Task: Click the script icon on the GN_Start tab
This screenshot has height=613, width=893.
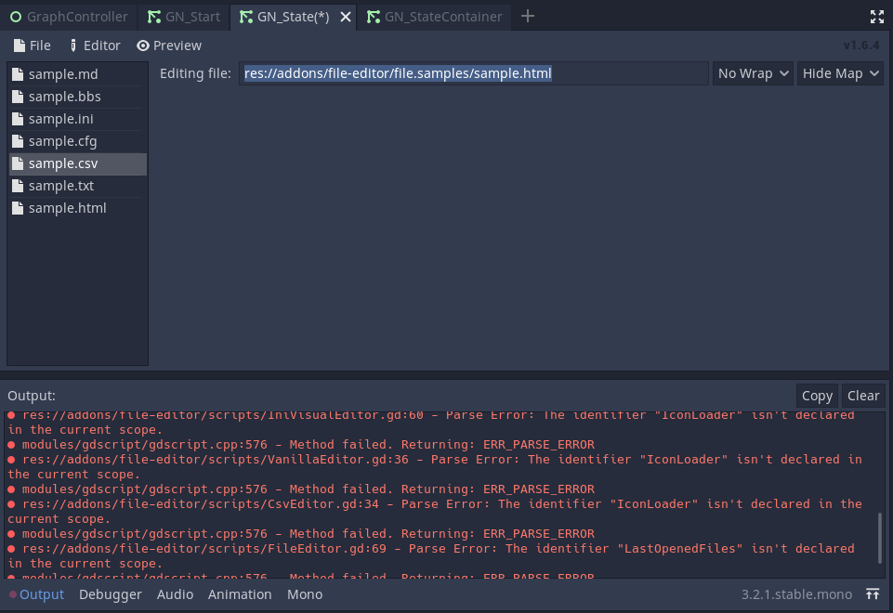Action: pyautogui.click(x=155, y=16)
